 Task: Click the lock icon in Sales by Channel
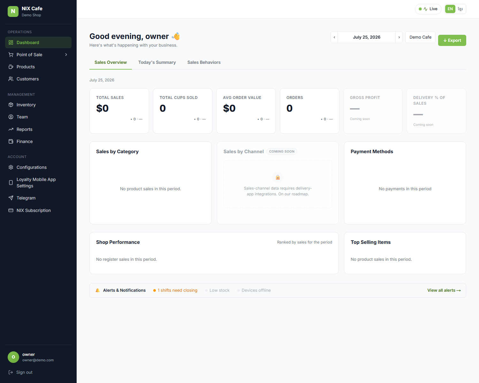[278, 177]
